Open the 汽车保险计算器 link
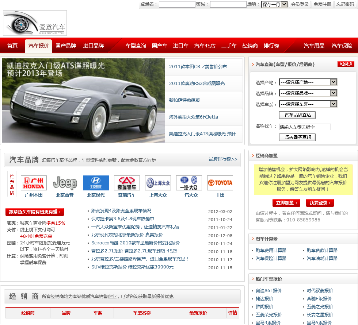Screen dimensions: 358x325 coord(271,258)
